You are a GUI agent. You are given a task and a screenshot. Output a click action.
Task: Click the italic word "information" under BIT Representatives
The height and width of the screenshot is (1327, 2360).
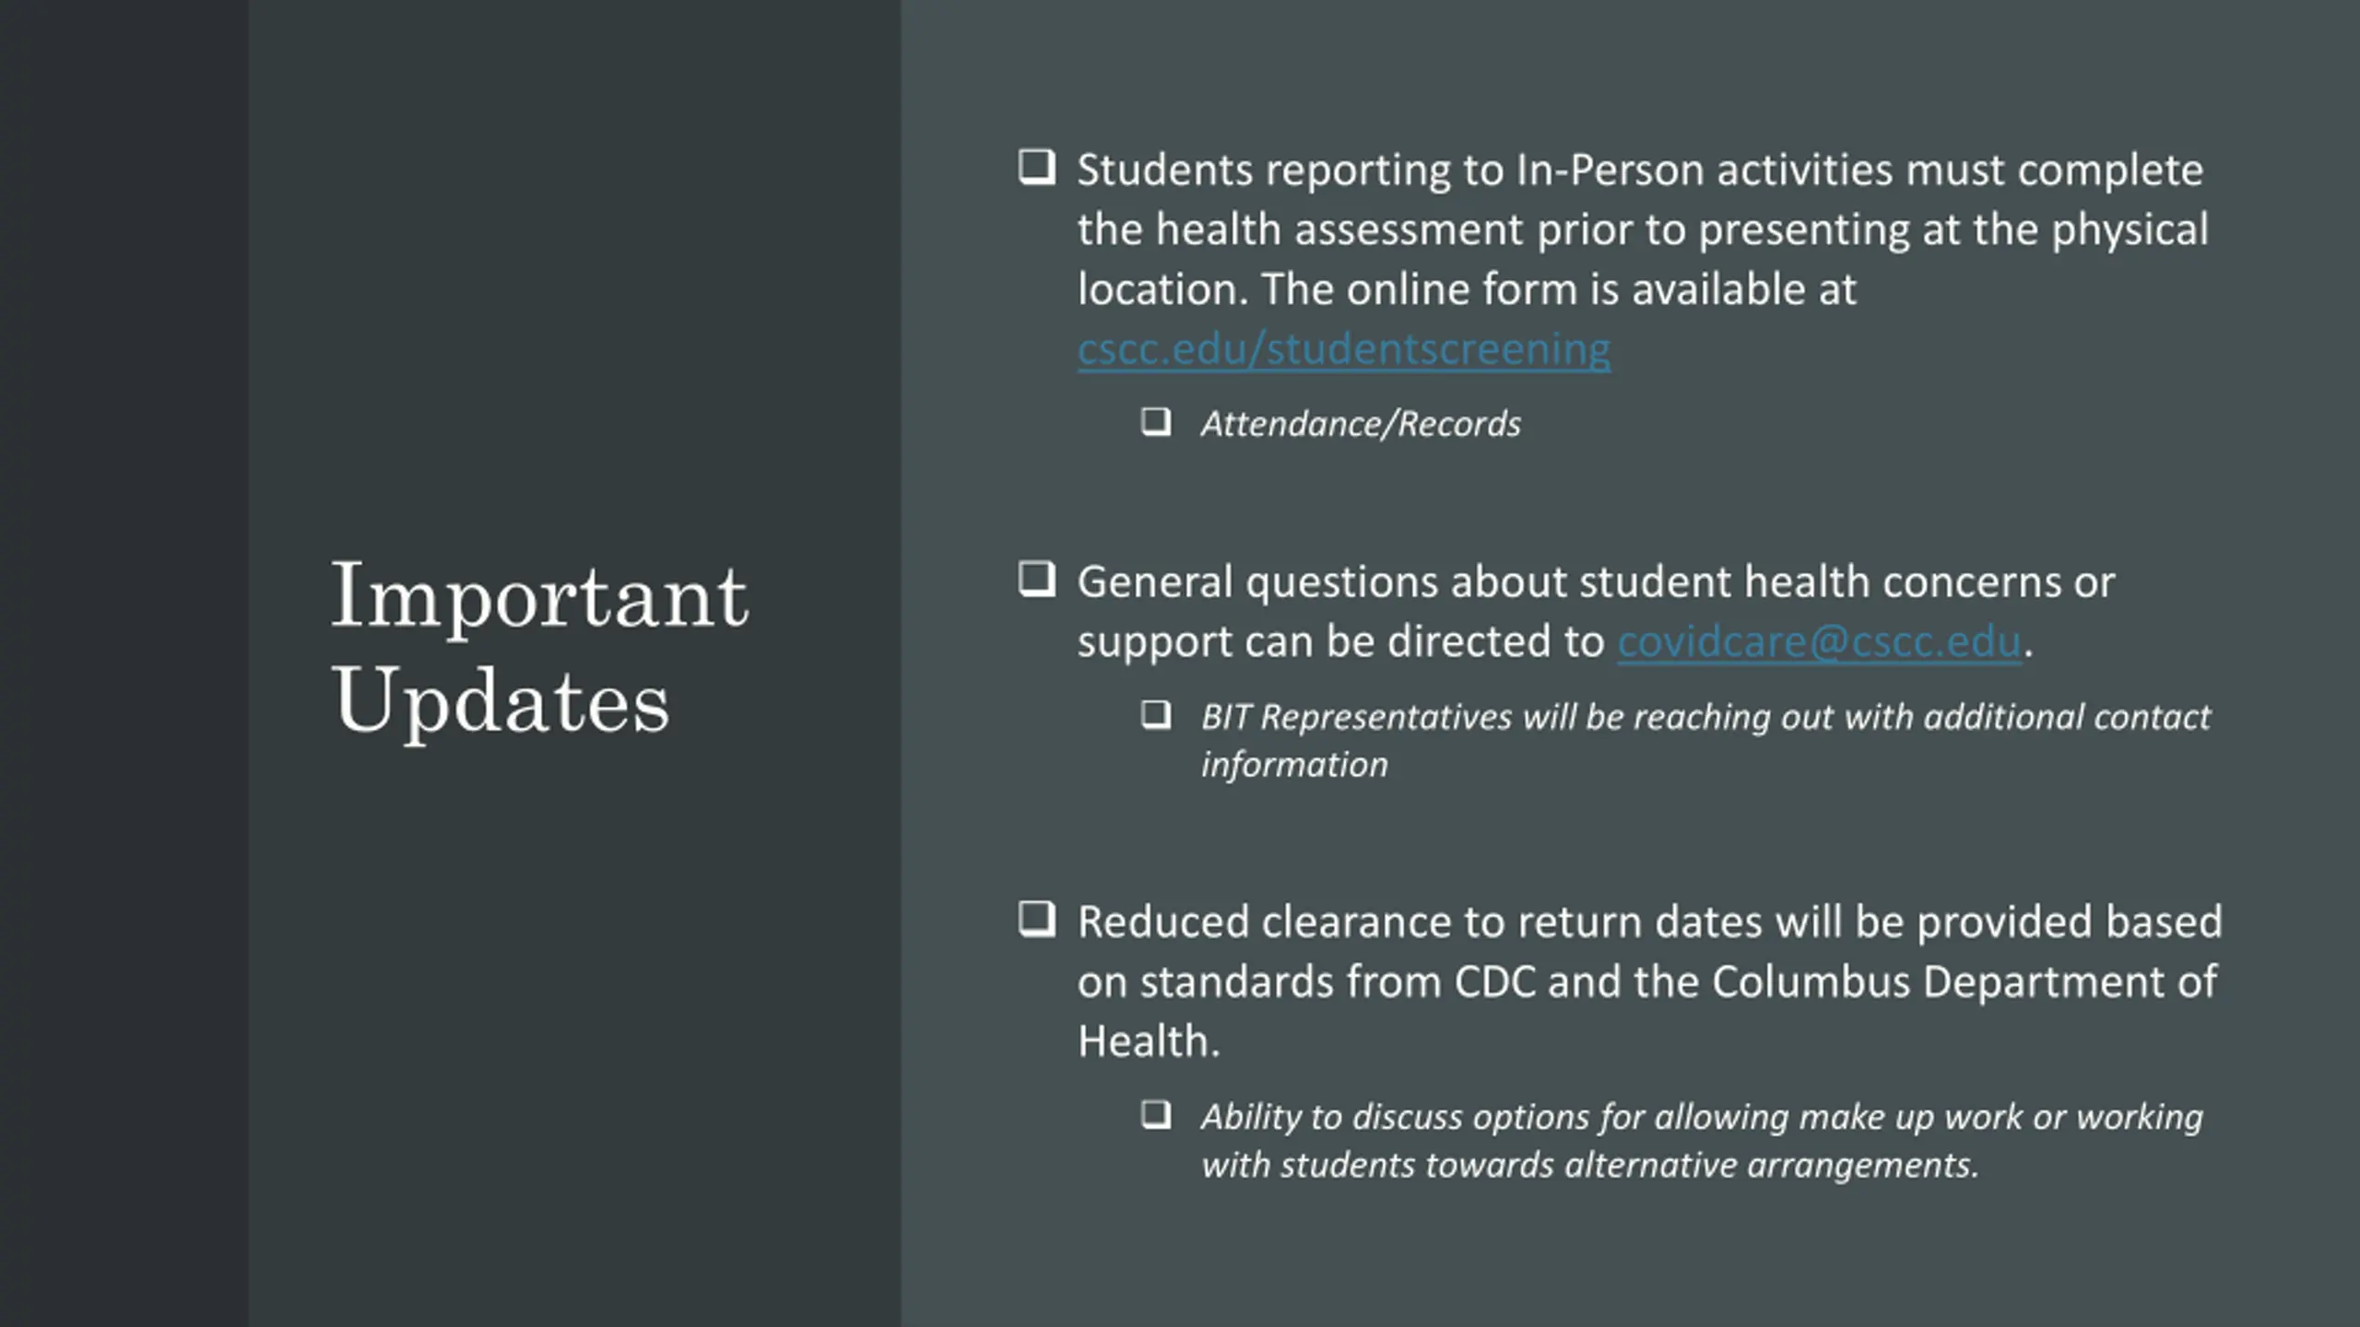coord(1293,765)
